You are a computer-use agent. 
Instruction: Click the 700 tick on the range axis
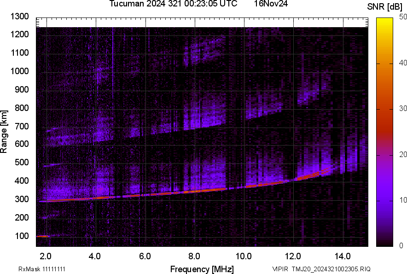(x=22, y=126)
